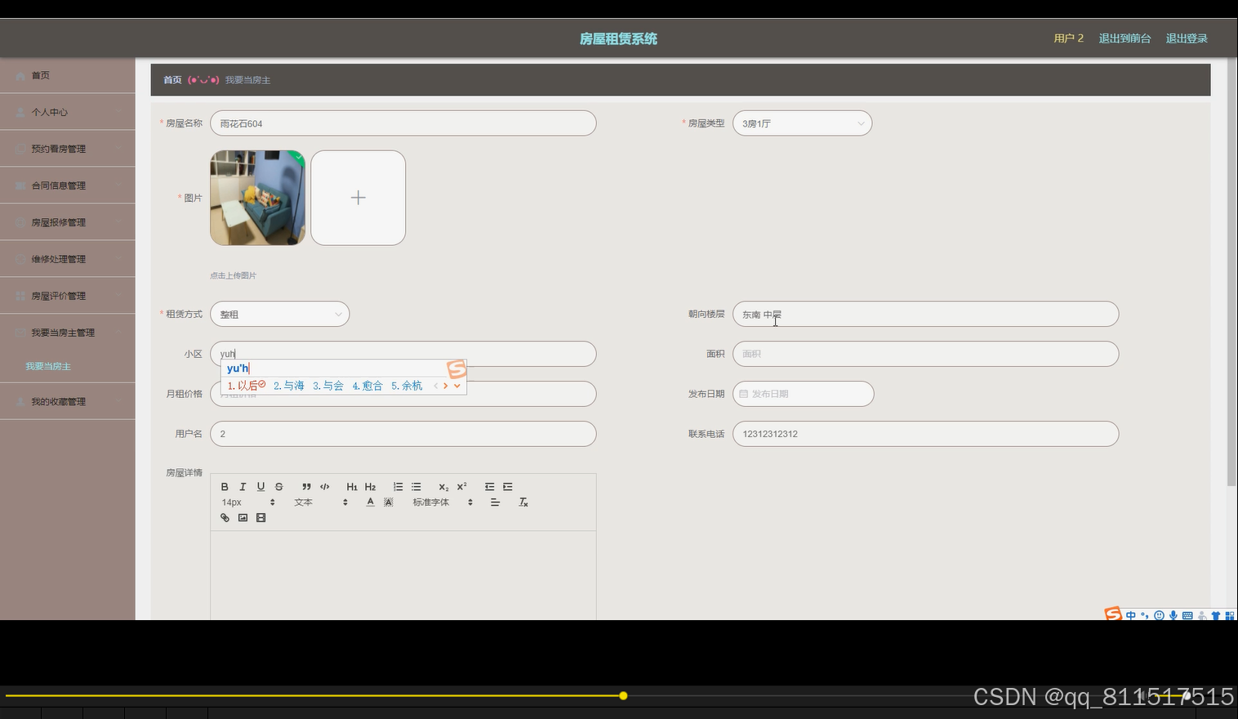
Task: Insert a blockquote in the editor
Action: click(306, 486)
